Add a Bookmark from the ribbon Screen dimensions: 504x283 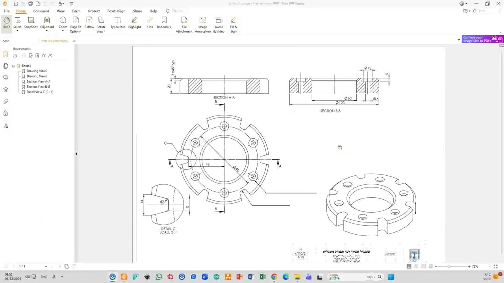(x=164, y=23)
